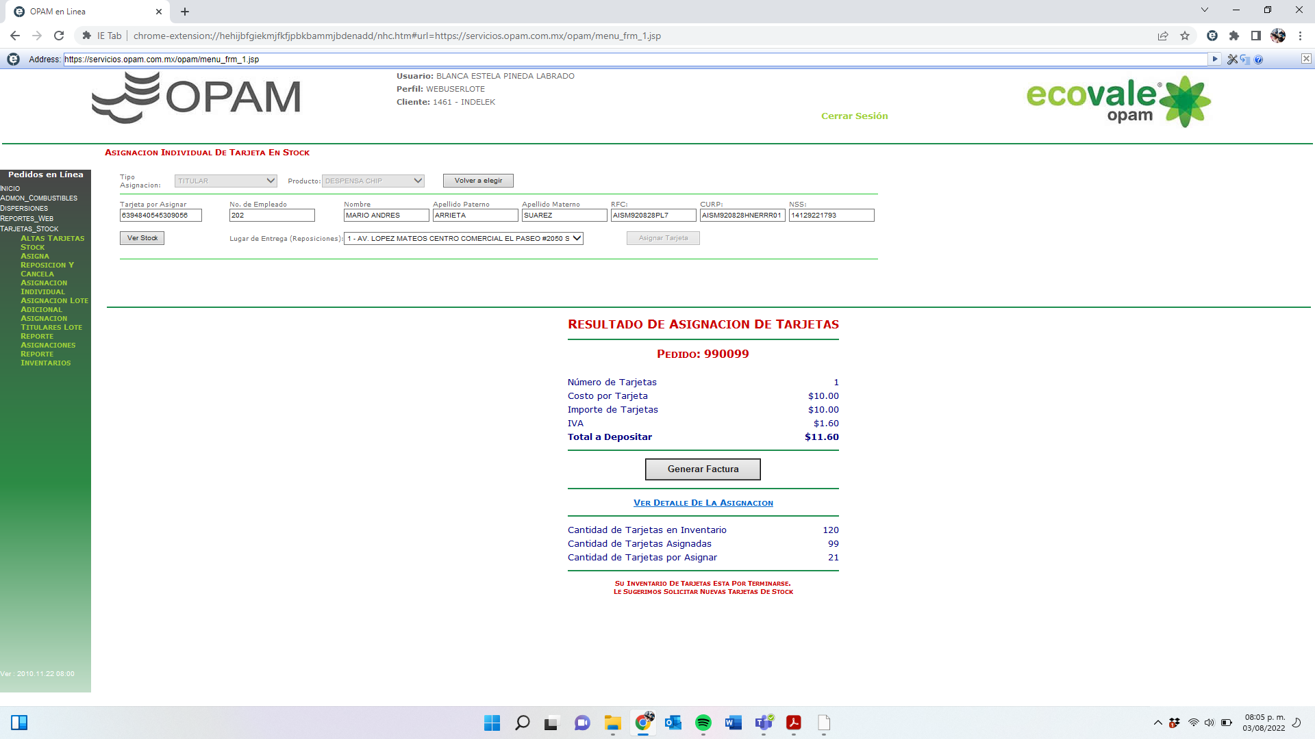Reload the page with the refresh icon
Viewport: 1315px width, 739px height.
tap(59, 36)
